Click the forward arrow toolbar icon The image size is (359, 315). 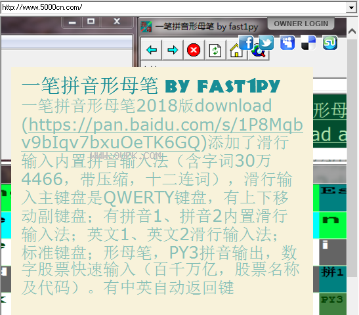pyautogui.click(x=173, y=50)
